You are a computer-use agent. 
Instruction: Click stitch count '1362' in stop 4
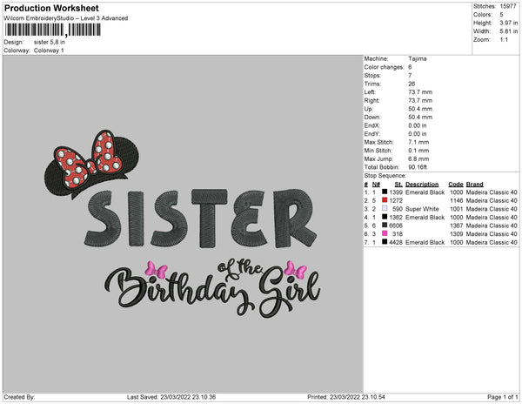pyautogui.click(x=396, y=217)
